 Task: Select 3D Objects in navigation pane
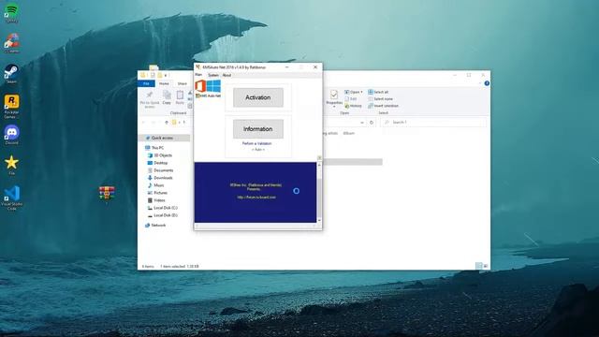pyautogui.click(x=160, y=155)
